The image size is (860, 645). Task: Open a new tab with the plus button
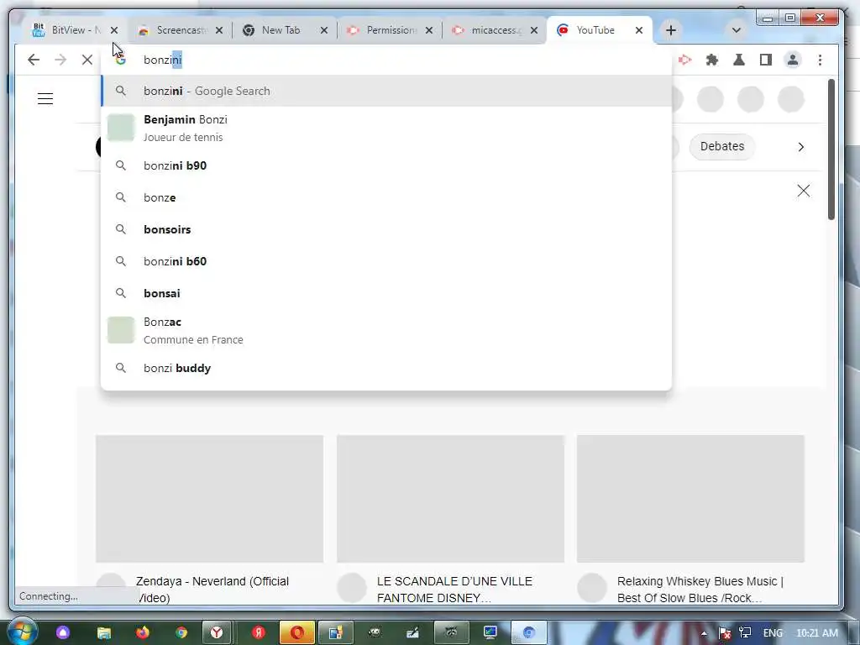click(x=671, y=30)
